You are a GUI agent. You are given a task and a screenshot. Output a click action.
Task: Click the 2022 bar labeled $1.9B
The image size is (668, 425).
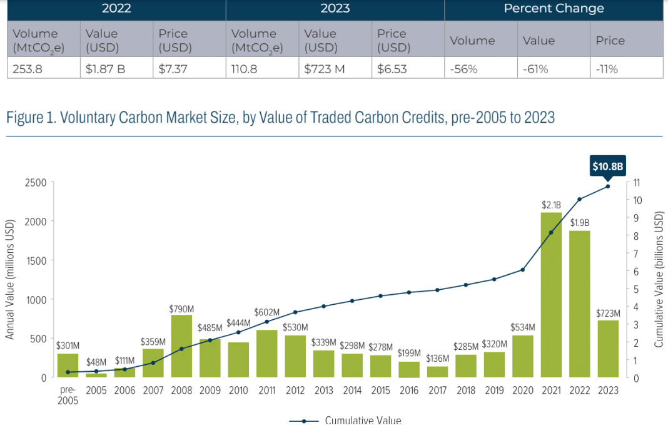579,304
